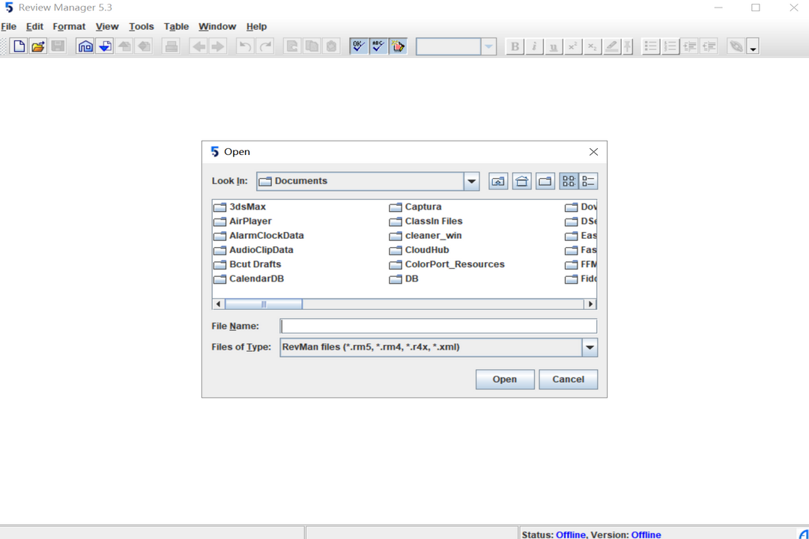Create a new review file

18,46
